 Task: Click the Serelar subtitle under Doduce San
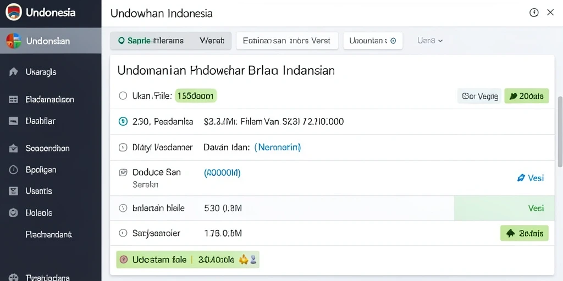click(145, 184)
